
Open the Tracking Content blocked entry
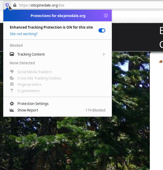58,54
